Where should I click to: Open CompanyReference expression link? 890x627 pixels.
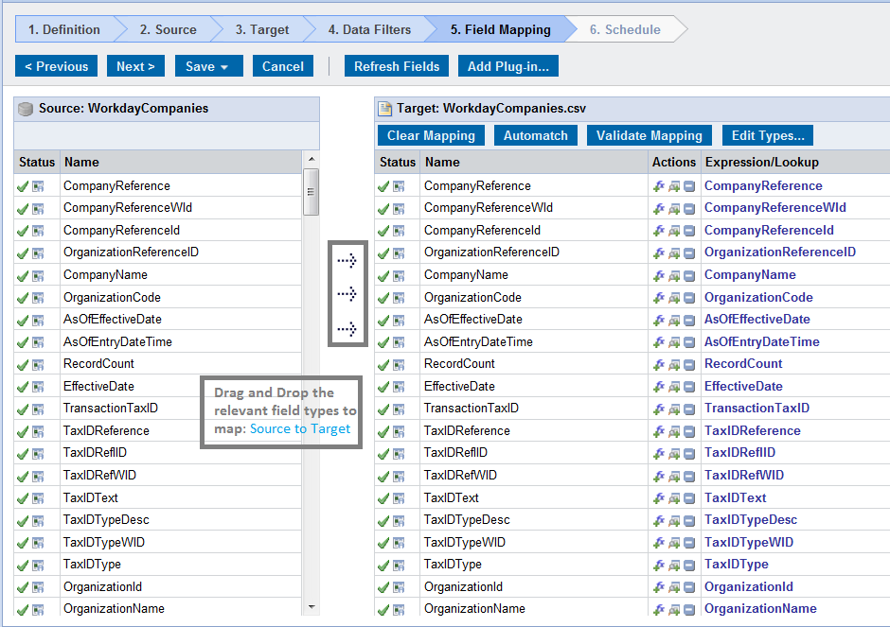tap(763, 186)
